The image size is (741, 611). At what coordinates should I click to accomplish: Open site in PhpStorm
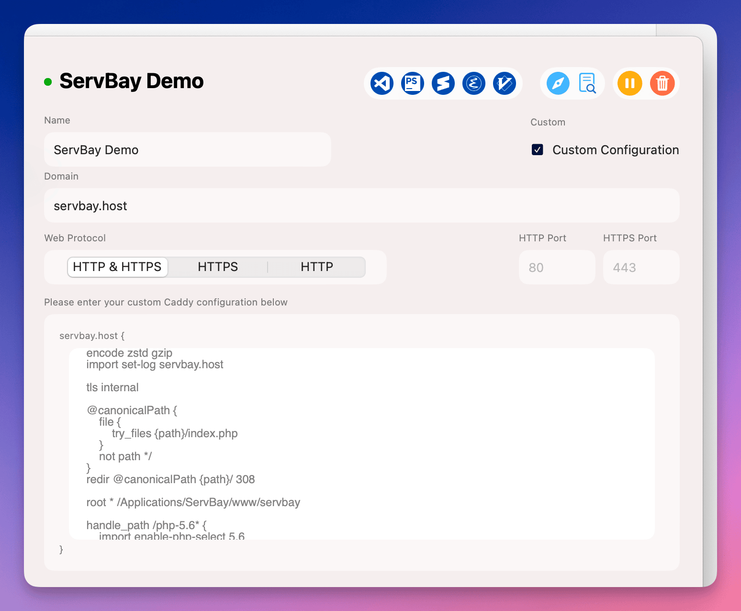pos(413,83)
